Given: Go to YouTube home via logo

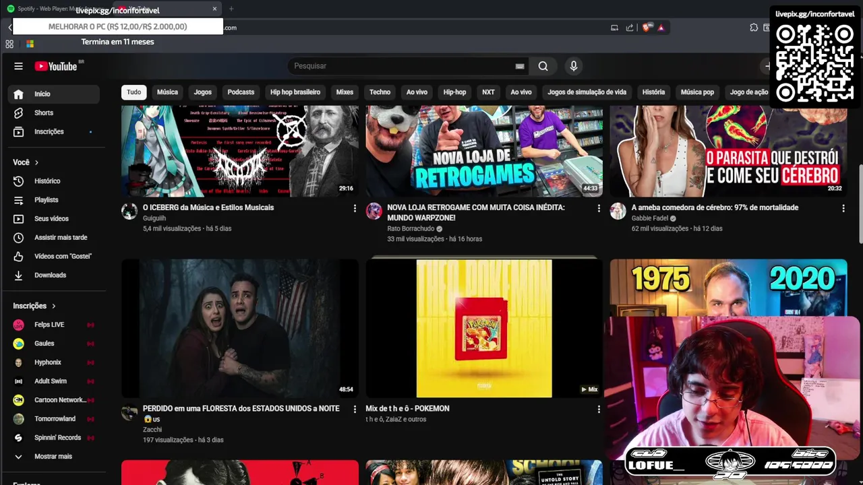Looking at the screenshot, I should pyautogui.click(x=56, y=66).
